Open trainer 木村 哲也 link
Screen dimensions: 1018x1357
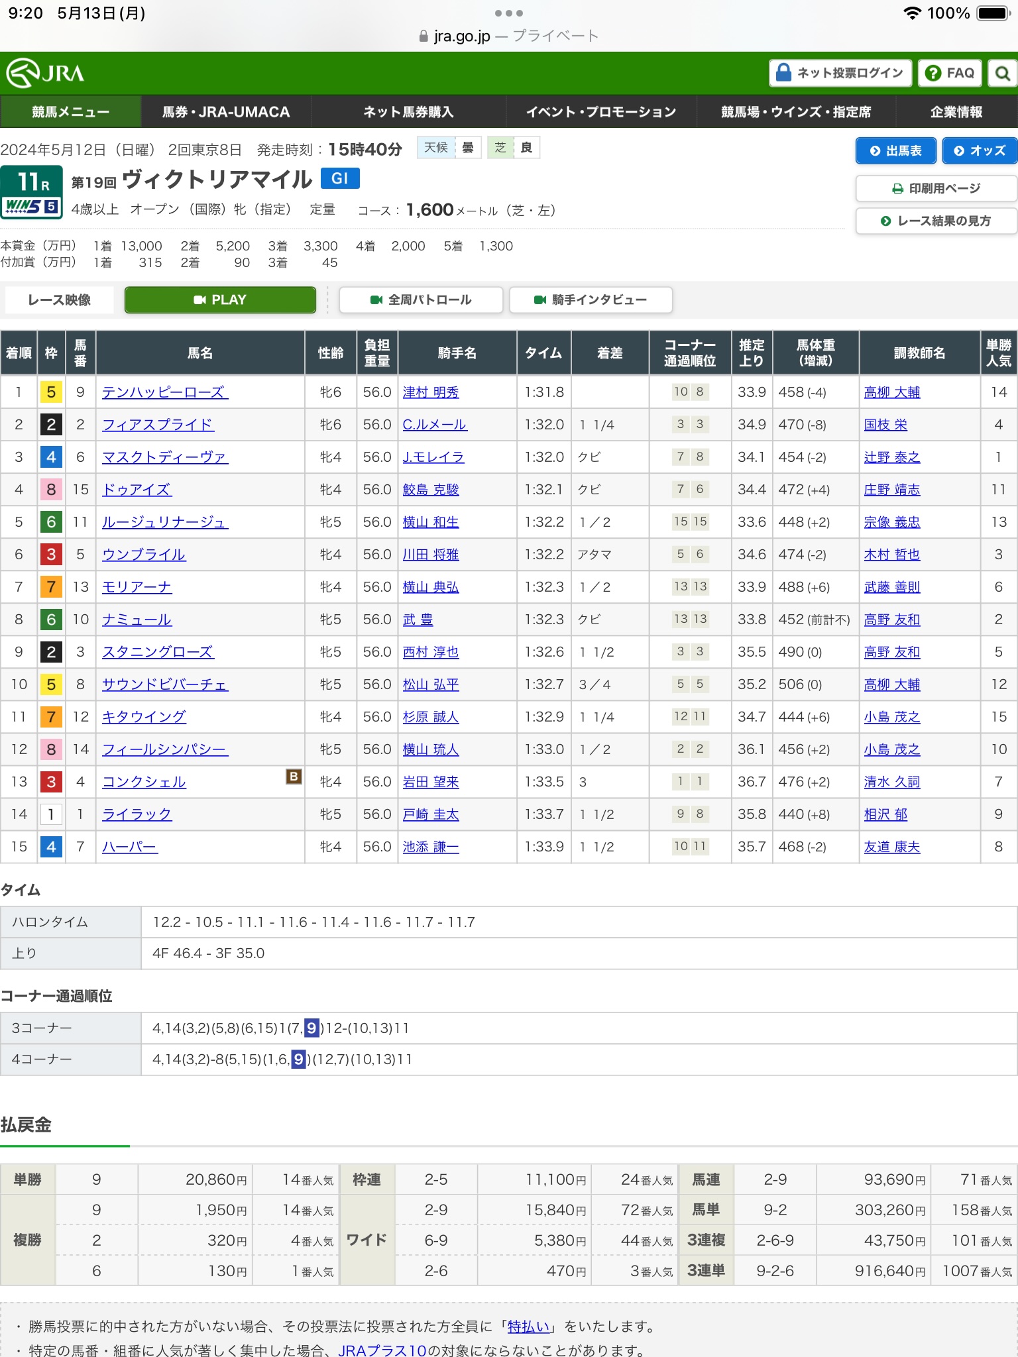(x=892, y=555)
